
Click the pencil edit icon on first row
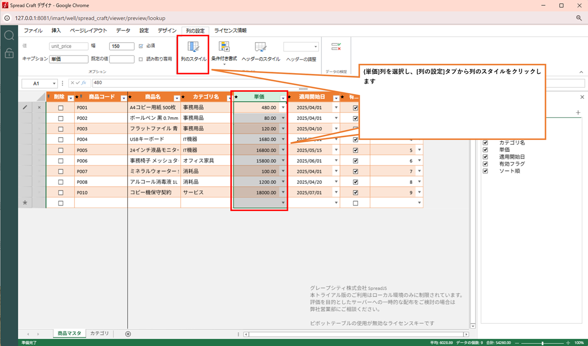(25, 108)
